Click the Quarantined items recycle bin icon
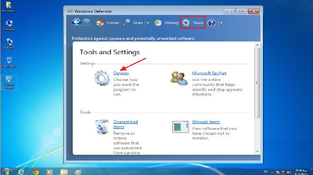This screenshot has height=175, width=313. (102, 127)
